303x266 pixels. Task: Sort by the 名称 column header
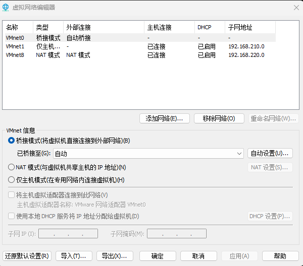coord(19,27)
